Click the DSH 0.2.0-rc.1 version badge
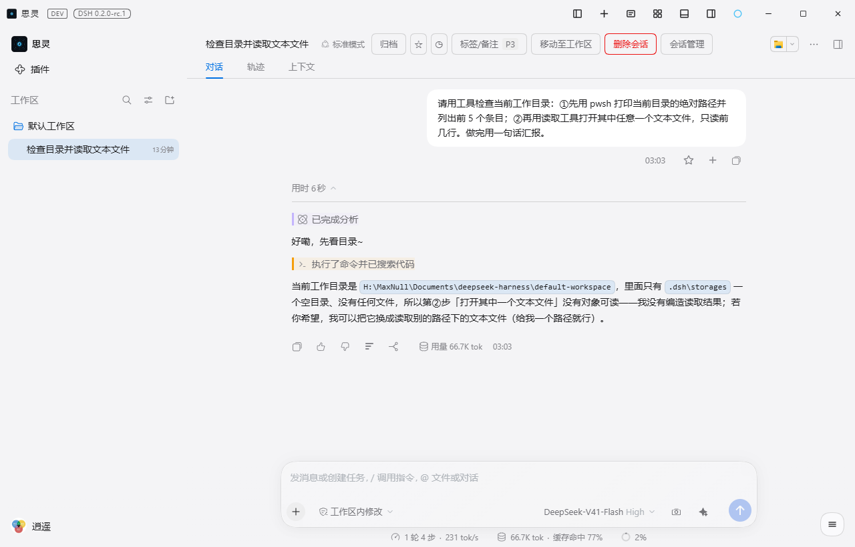 (x=102, y=13)
